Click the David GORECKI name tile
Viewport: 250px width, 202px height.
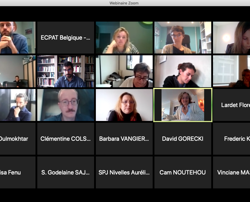183,138
